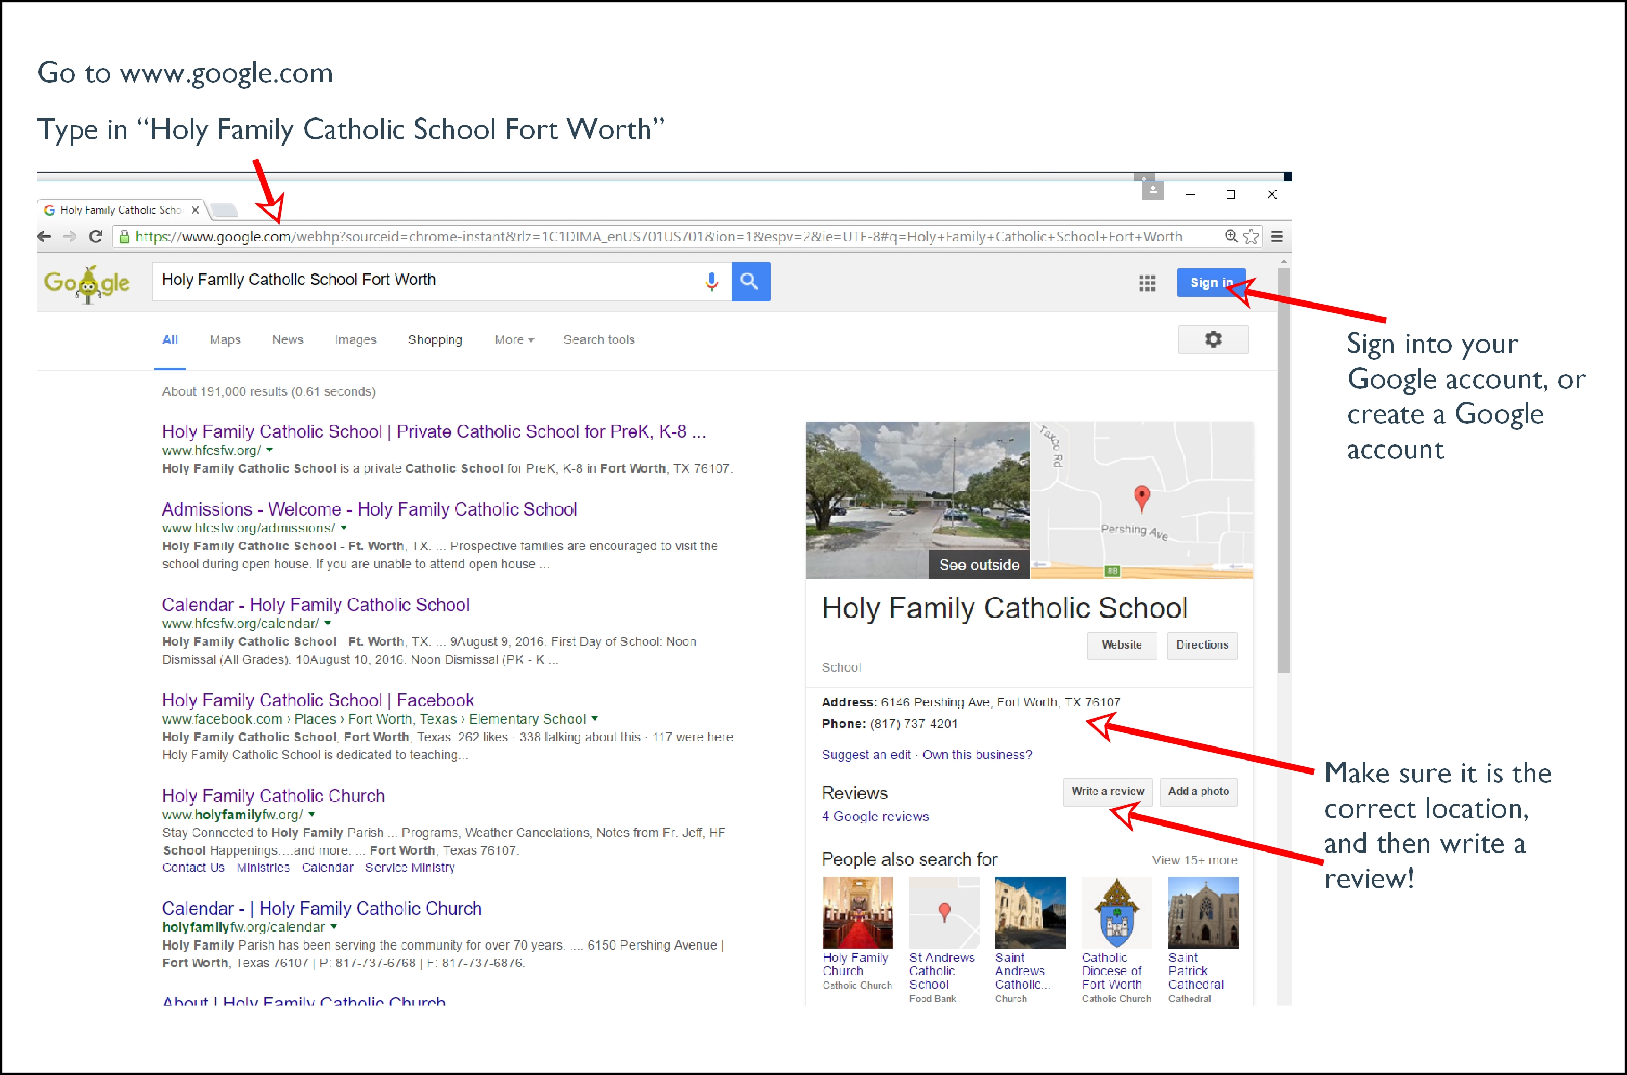Open search settings gear
Image resolution: width=1627 pixels, height=1075 pixels.
click(x=1213, y=339)
